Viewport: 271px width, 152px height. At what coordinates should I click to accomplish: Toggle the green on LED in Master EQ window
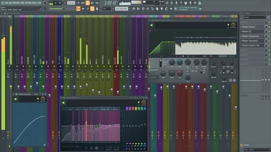point(139,102)
